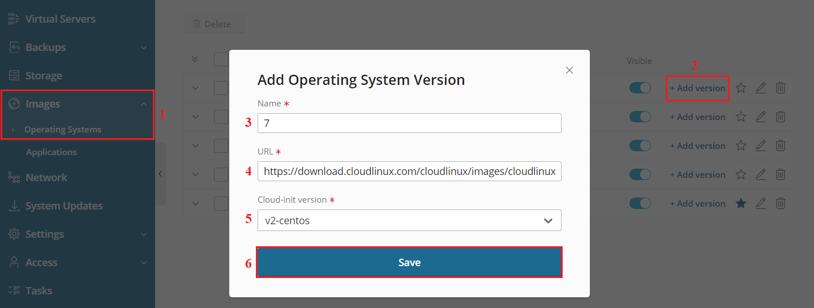Close the Add Operating System Version dialog
Screen dimensions: 814x308
pyautogui.click(x=569, y=70)
